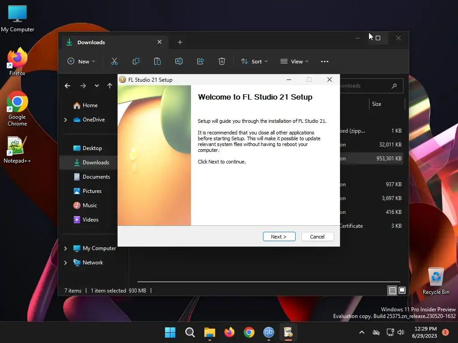Click the Share icon in Explorer toolbar
458x343 pixels.
(200, 61)
